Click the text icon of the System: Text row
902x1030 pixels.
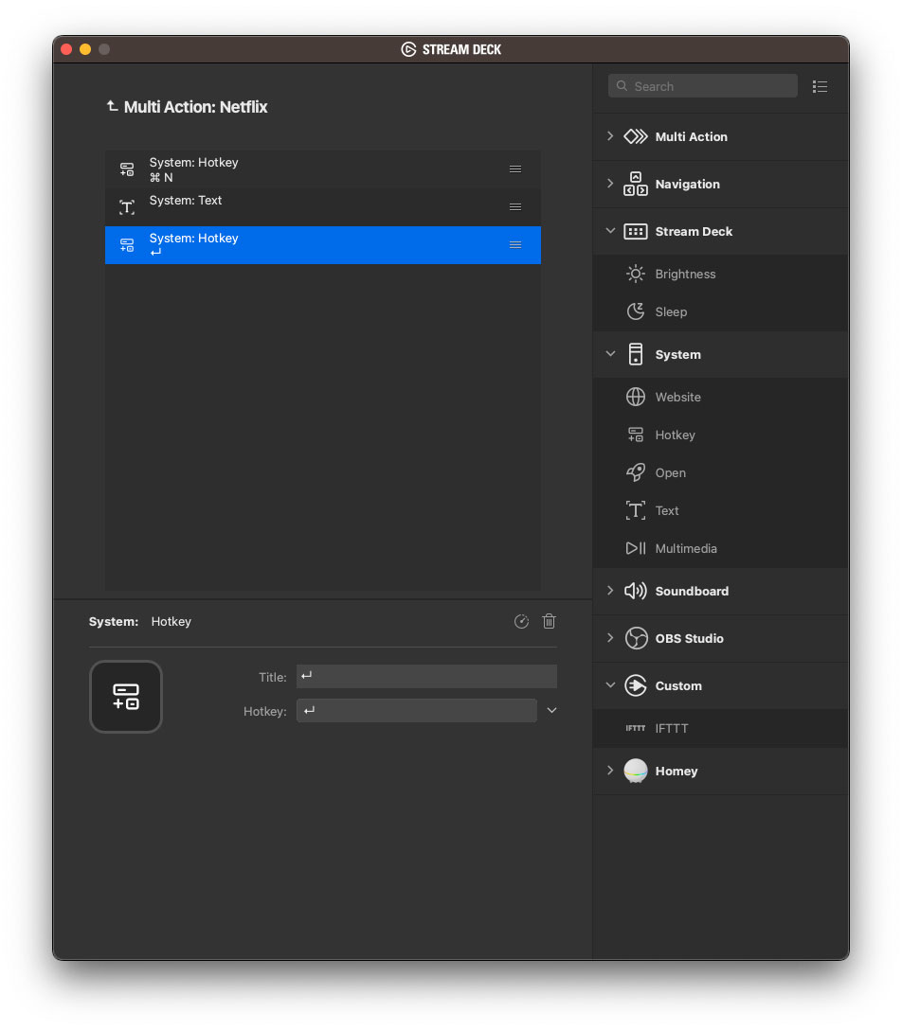click(127, 207)
